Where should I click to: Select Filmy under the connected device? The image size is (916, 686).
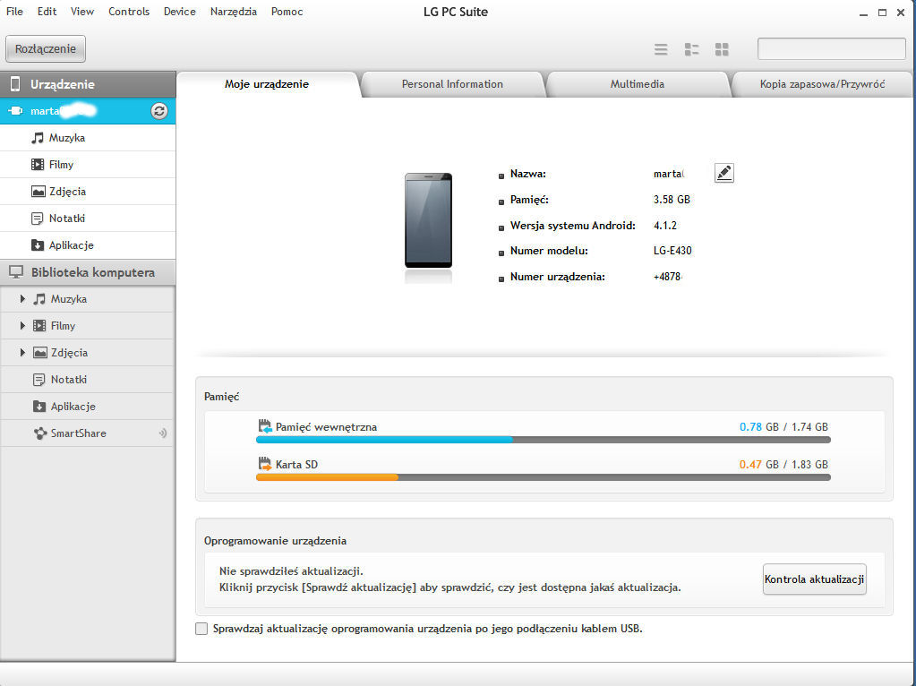(x=88, y=165)
